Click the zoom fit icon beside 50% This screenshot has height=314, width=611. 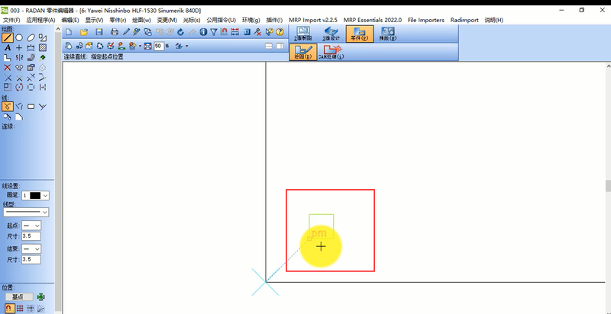coord(147,46)
